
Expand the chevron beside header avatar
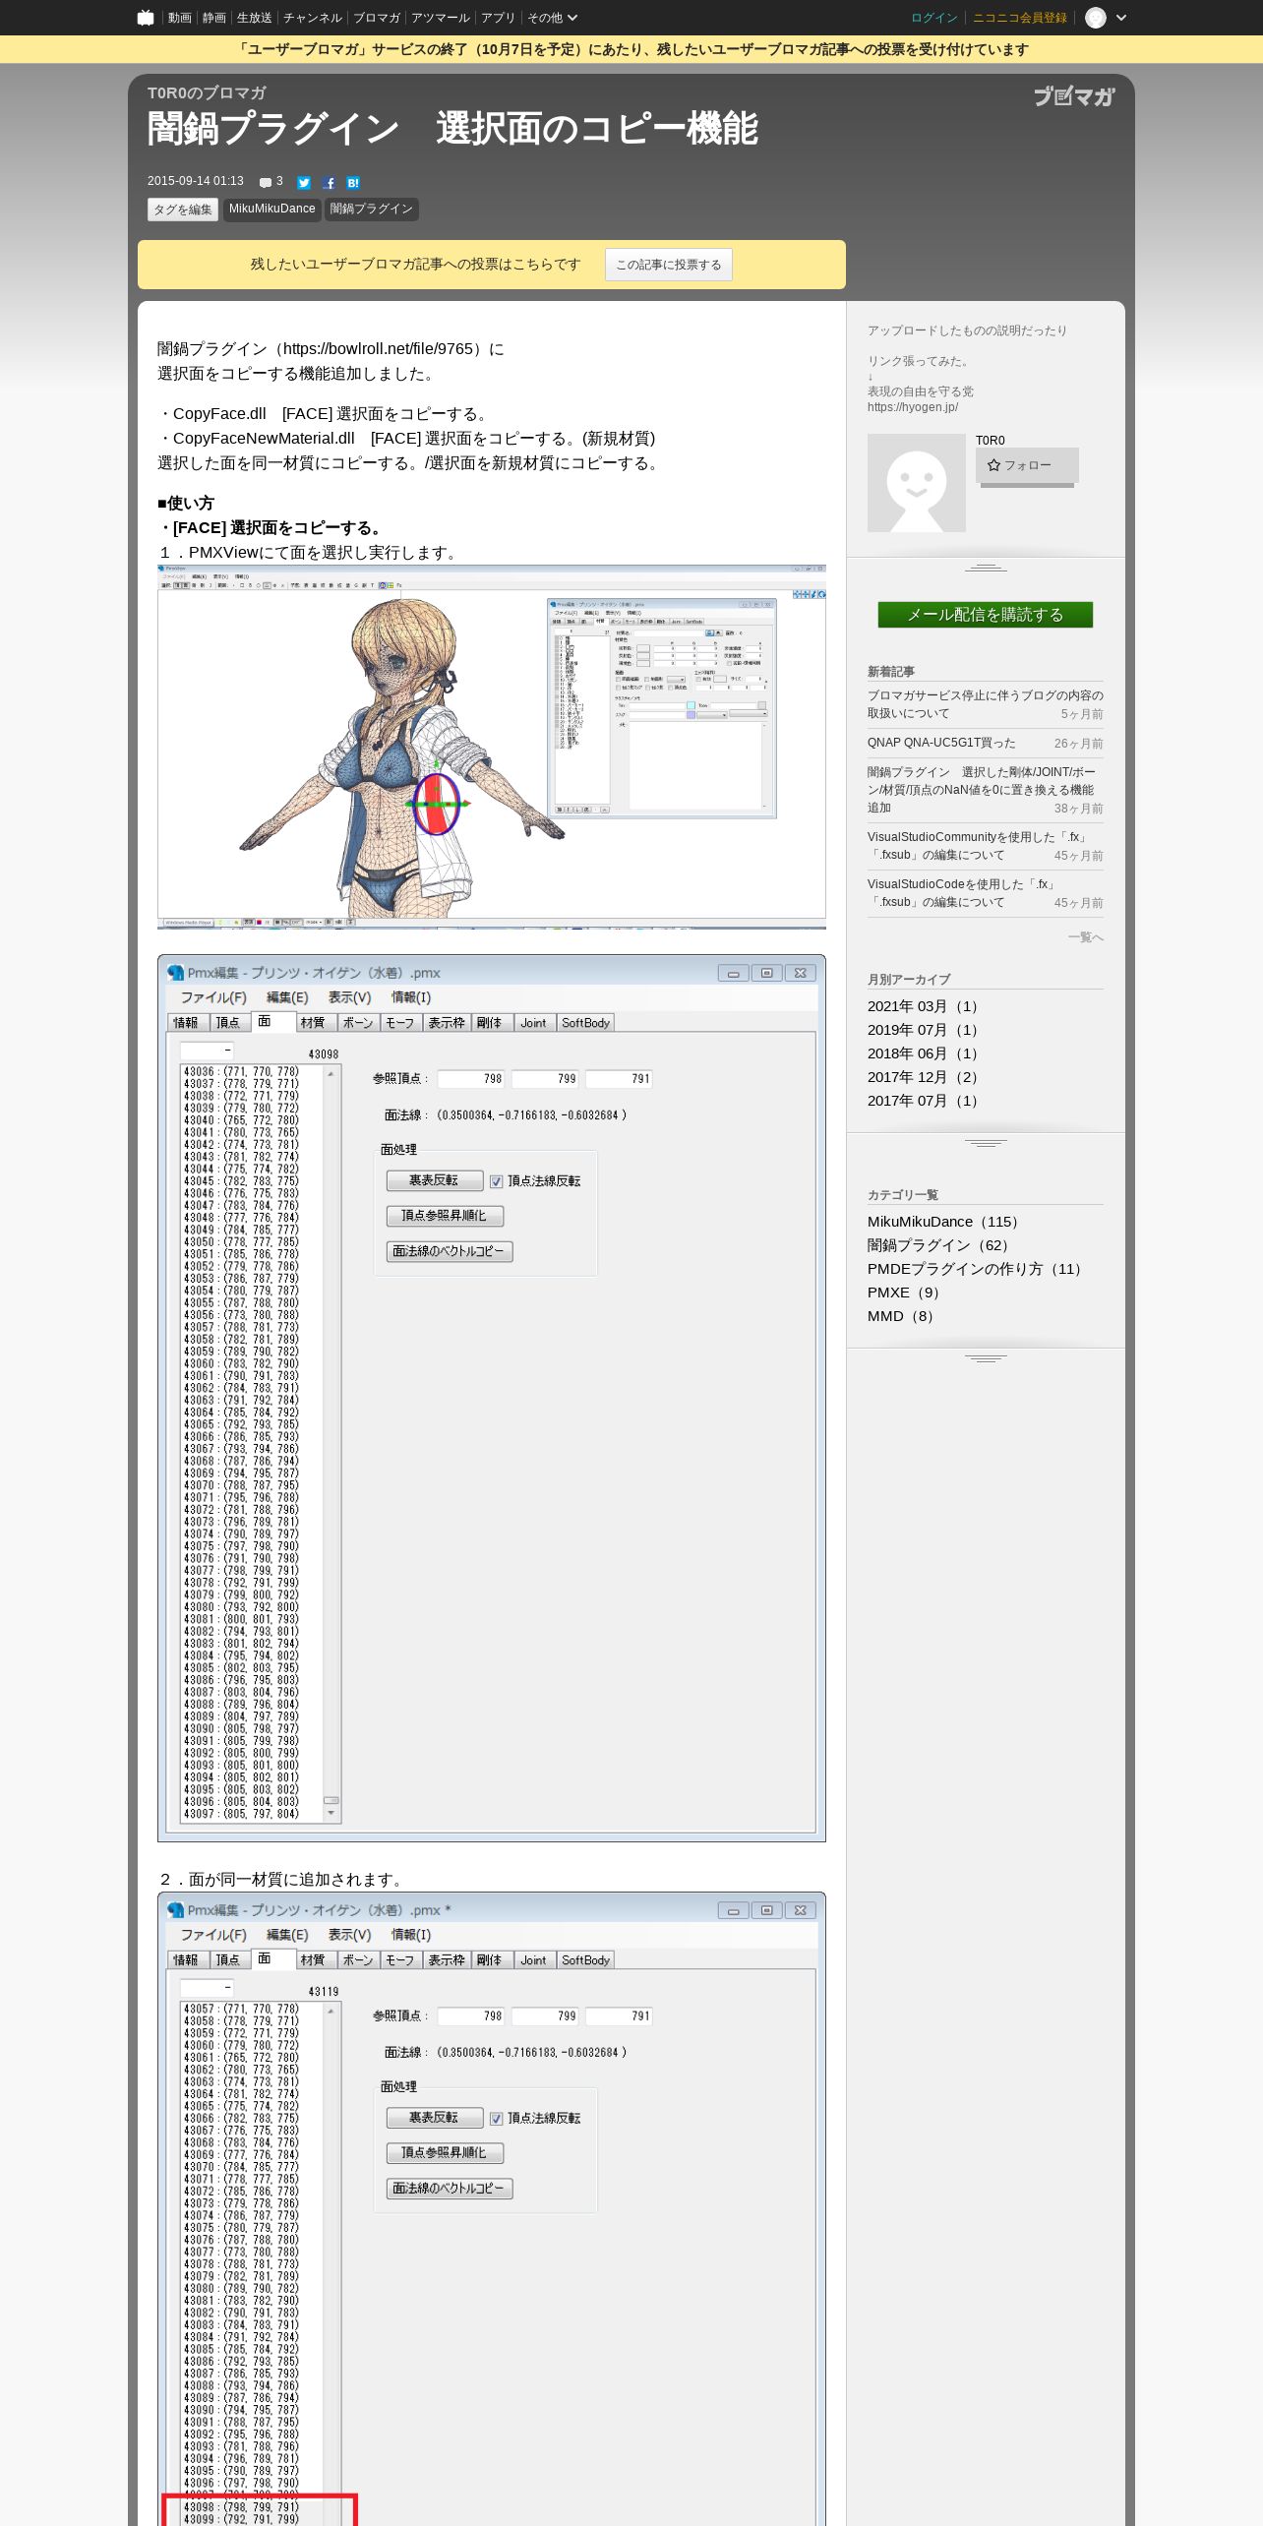pos(1121,18)
